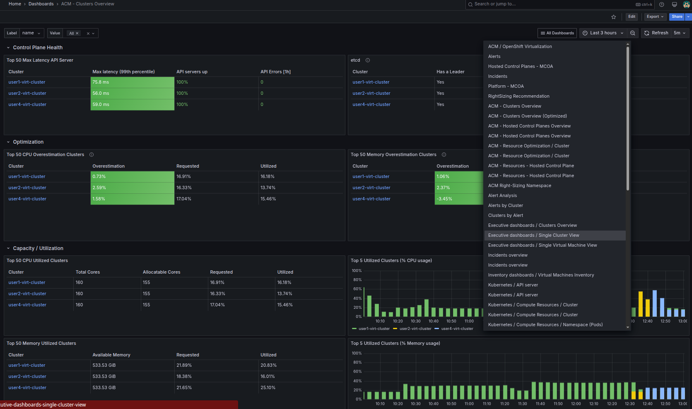The image size is (692, 409).
Task: Click yellow swatch for user2-virt-cluster legend
Action: 395,329
